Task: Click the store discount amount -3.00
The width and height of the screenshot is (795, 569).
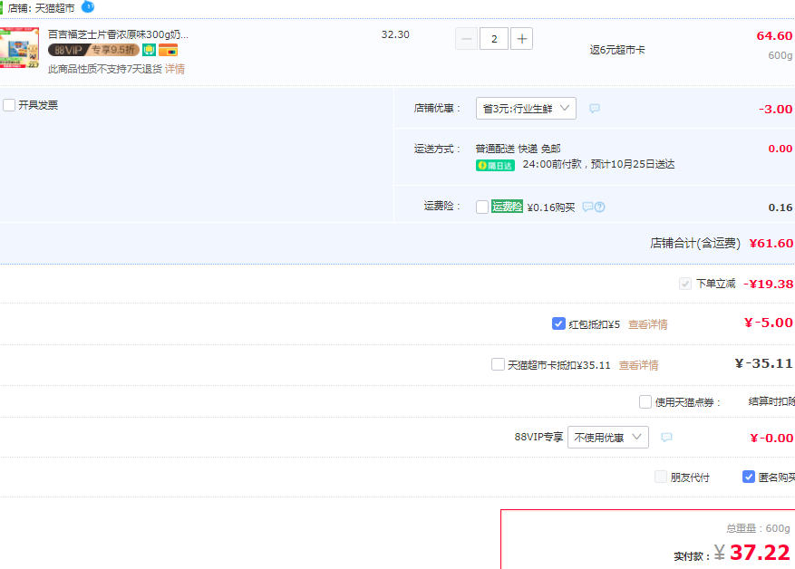Action: (775, 109)
